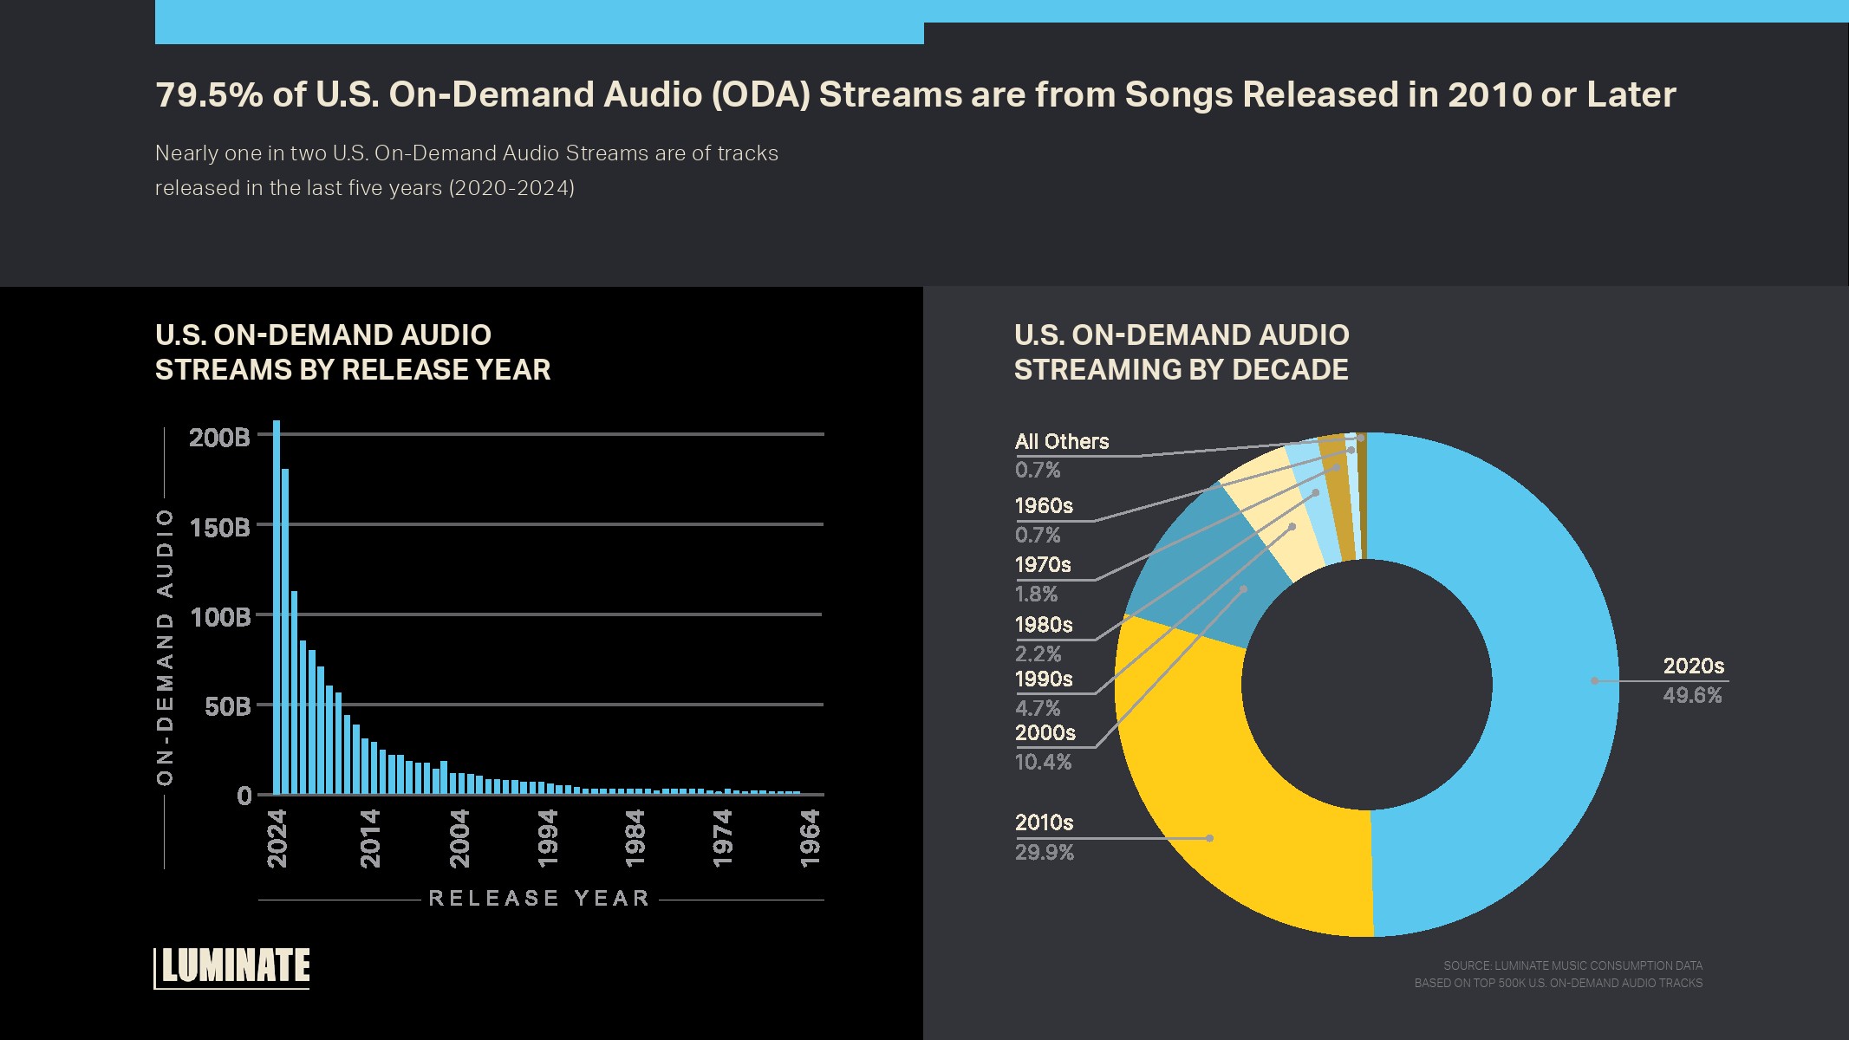Click the Luminate logo
This screenshot has width=1849, height=1040.
[232, 966]
